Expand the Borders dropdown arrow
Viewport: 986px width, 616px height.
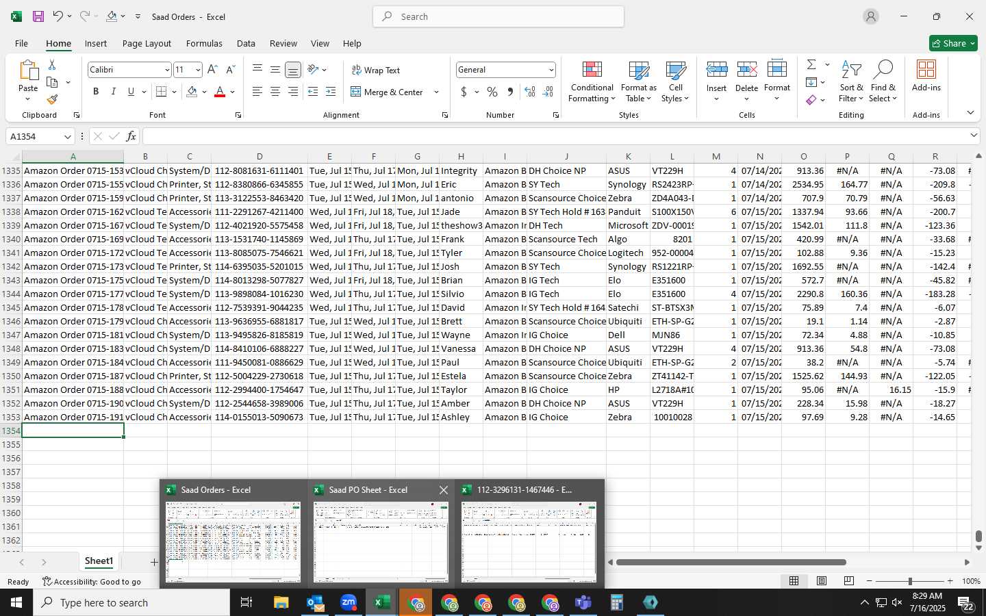coord(174,92)
